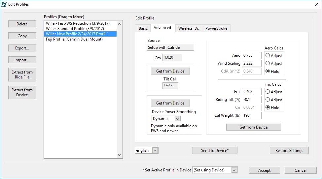Image resolution: width=322 pixels, height=179 pixels.
Task: Select Adjust radio button for Aero
Action: tap(268, 55)
